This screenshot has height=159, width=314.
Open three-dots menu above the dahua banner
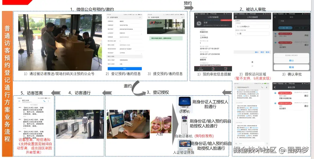181,17
